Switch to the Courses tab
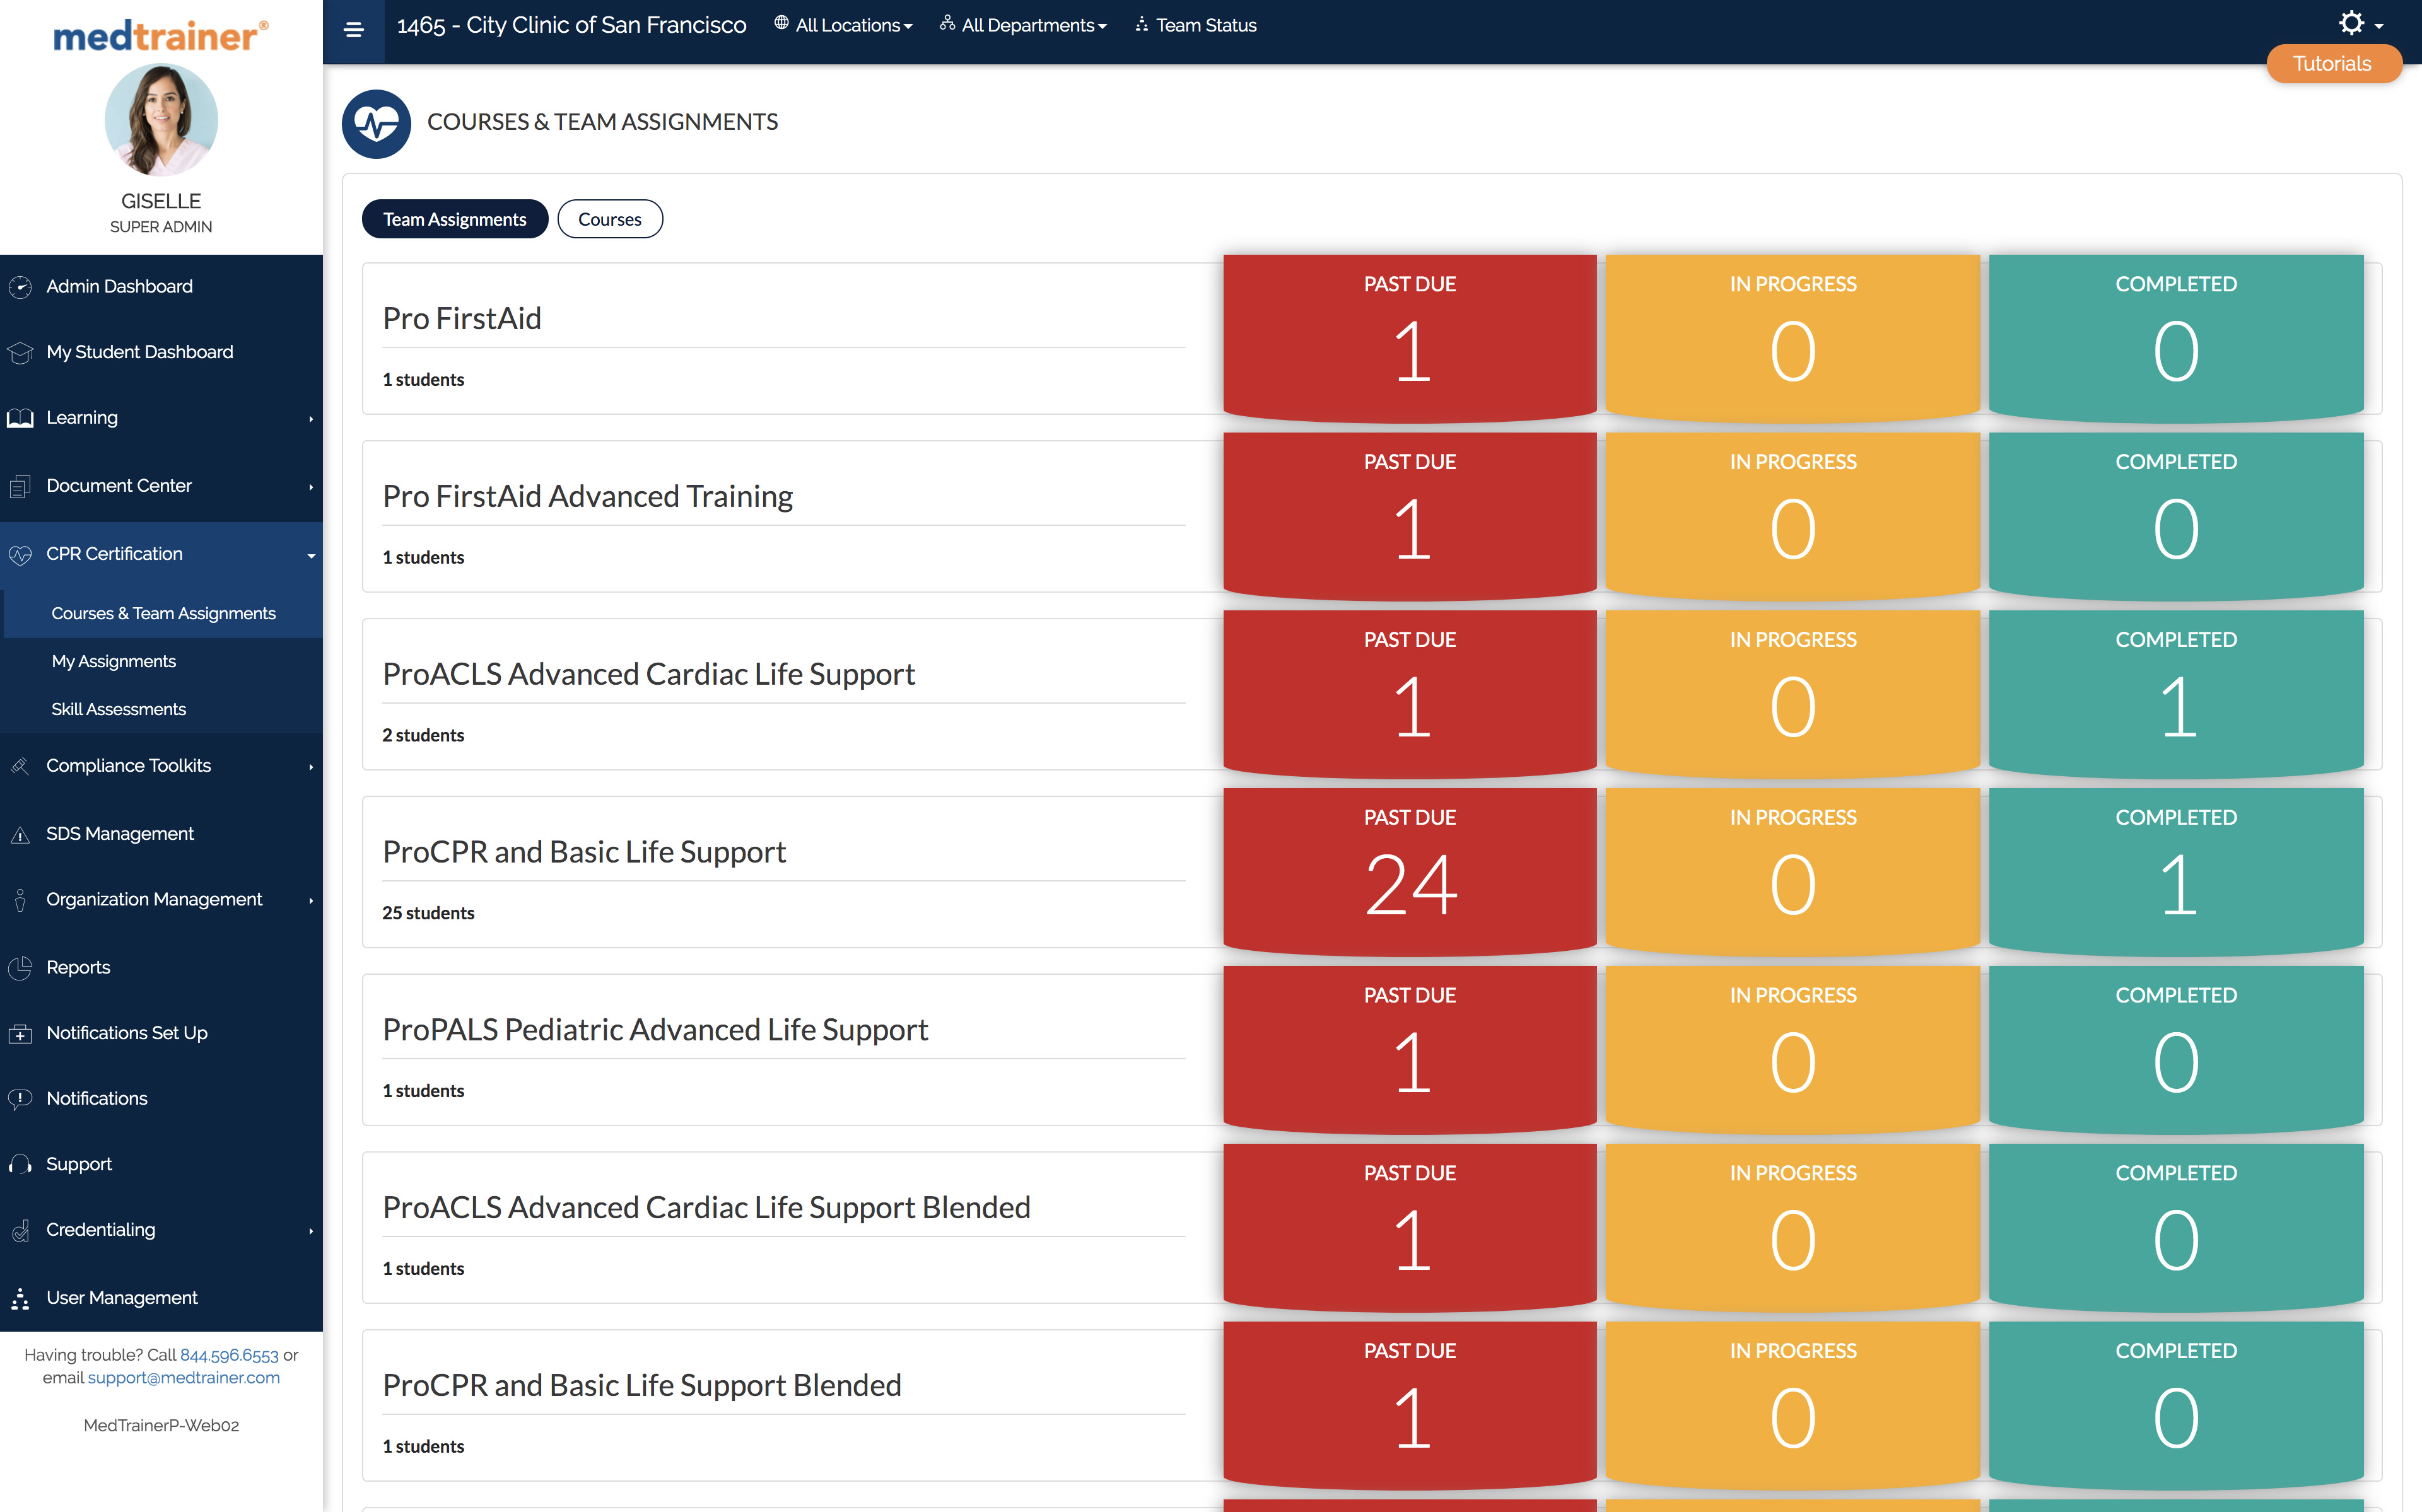 (x=610, y=219)
